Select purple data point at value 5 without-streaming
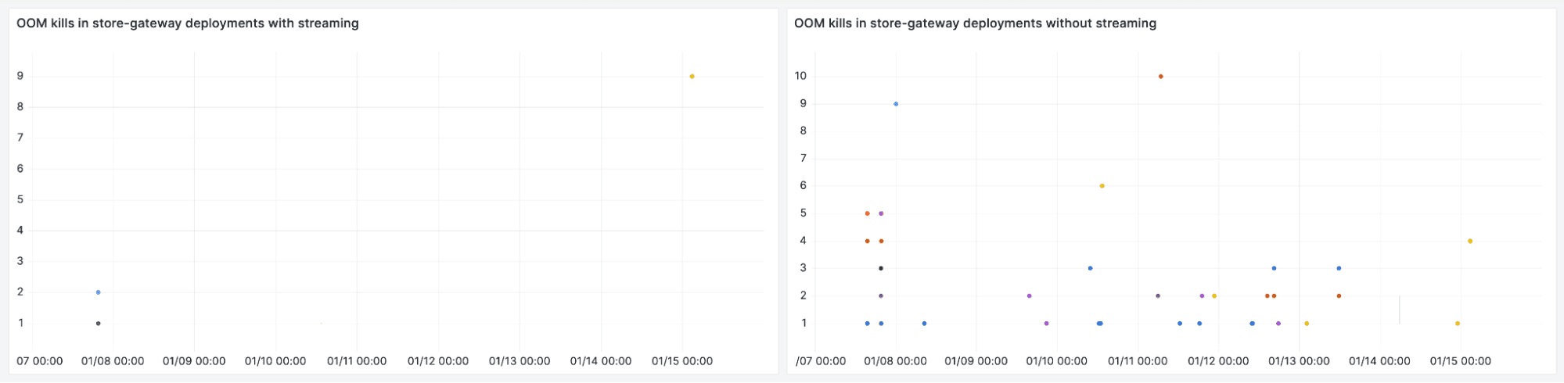1564x383 pixels. pyautogui.click(x=881, y=213)
